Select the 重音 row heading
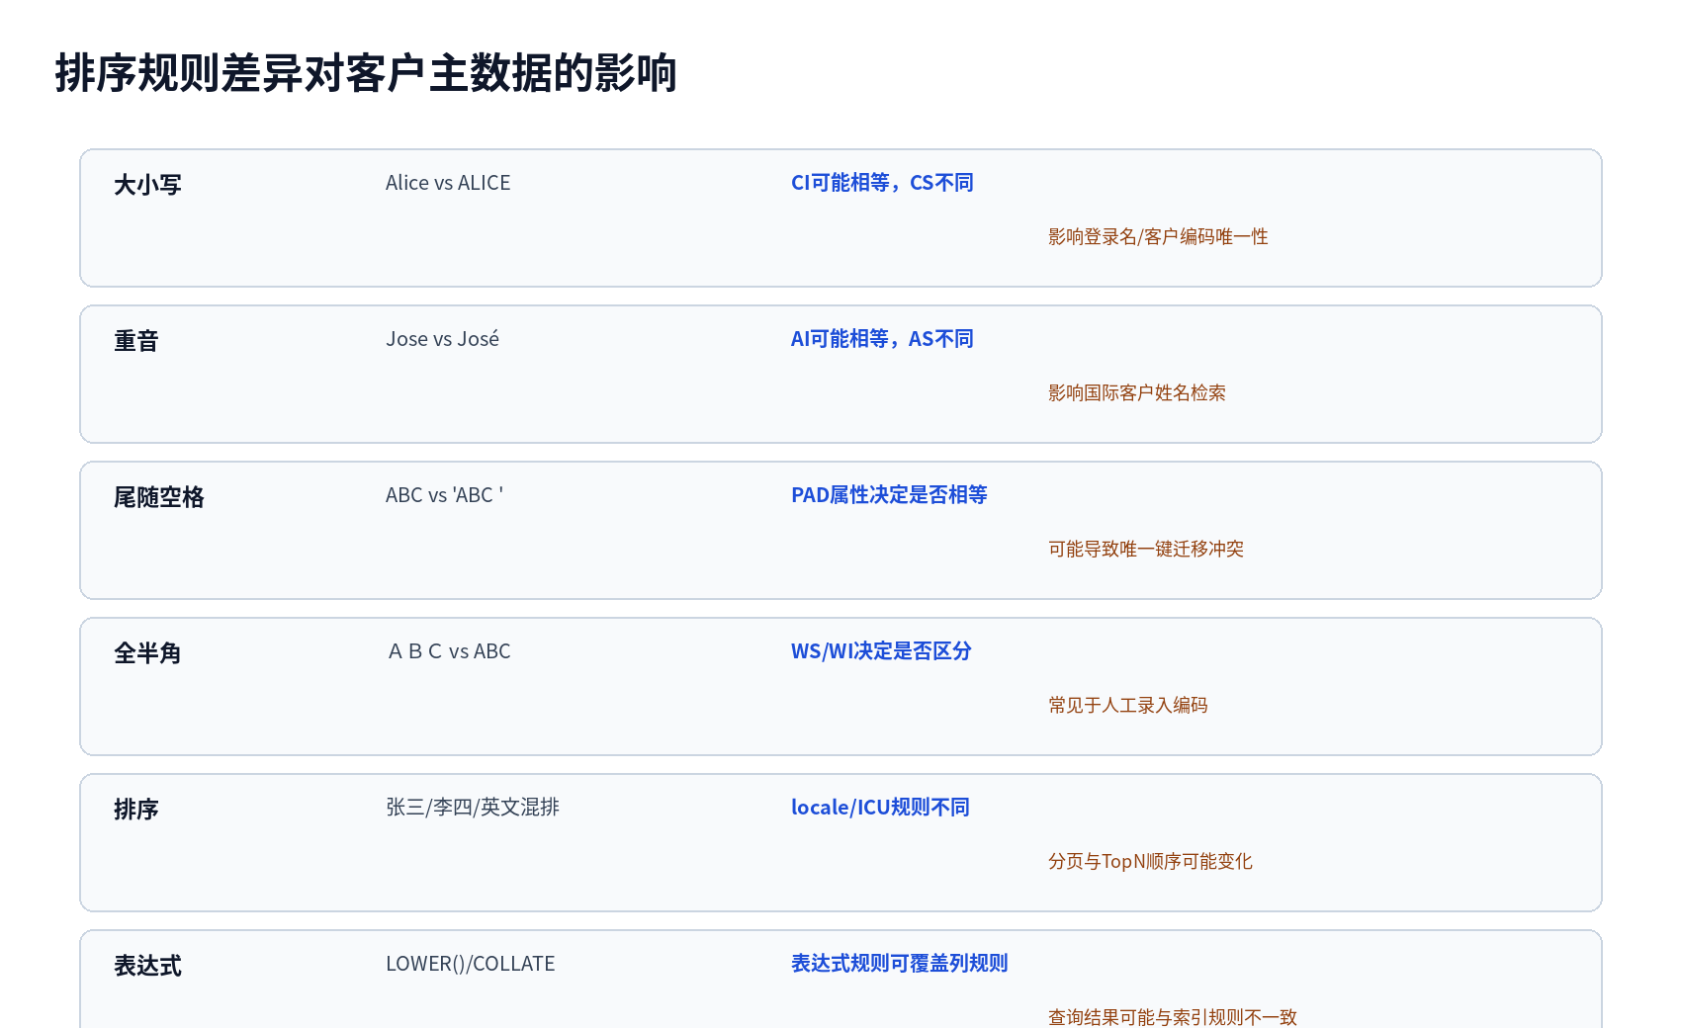1681x1028 pixels. [136, 341]
